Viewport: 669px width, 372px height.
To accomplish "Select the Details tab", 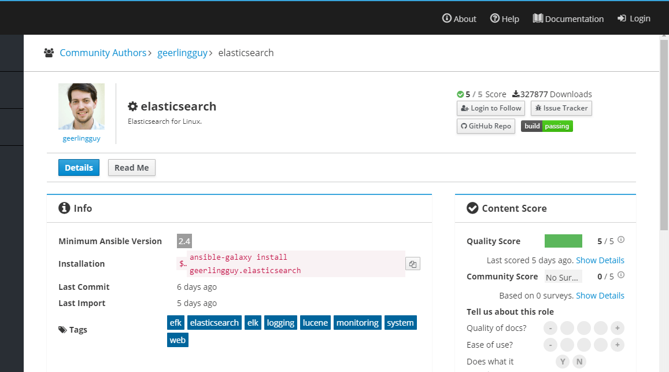I will pyautogui.click(x=79, y=168).
